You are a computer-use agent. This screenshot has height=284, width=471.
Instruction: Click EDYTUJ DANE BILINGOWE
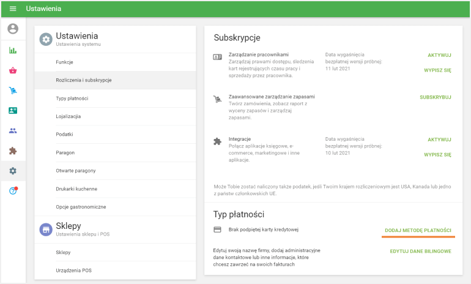point(421,251)
